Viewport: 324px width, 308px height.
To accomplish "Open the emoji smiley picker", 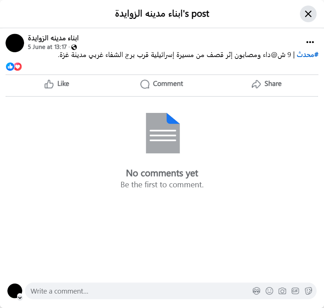I will (269, 291).
